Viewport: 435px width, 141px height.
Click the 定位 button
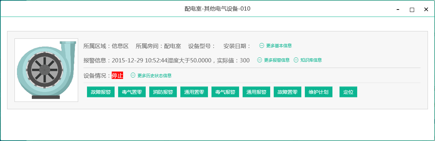pos(348,92)
